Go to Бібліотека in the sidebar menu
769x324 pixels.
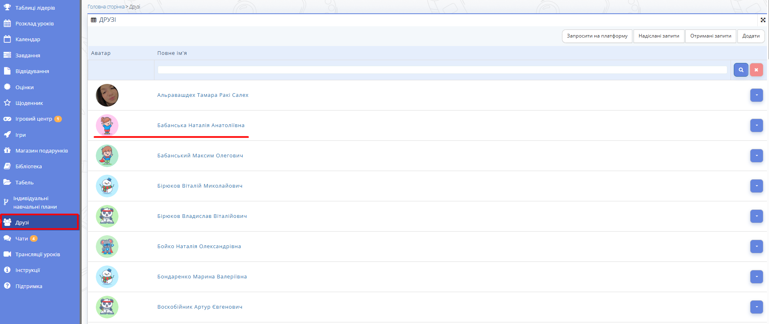(28, 166)
